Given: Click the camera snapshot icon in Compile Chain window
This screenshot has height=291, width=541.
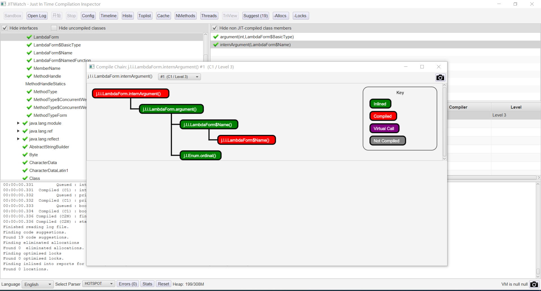Looking at the screenshot, I should [440, 77].
